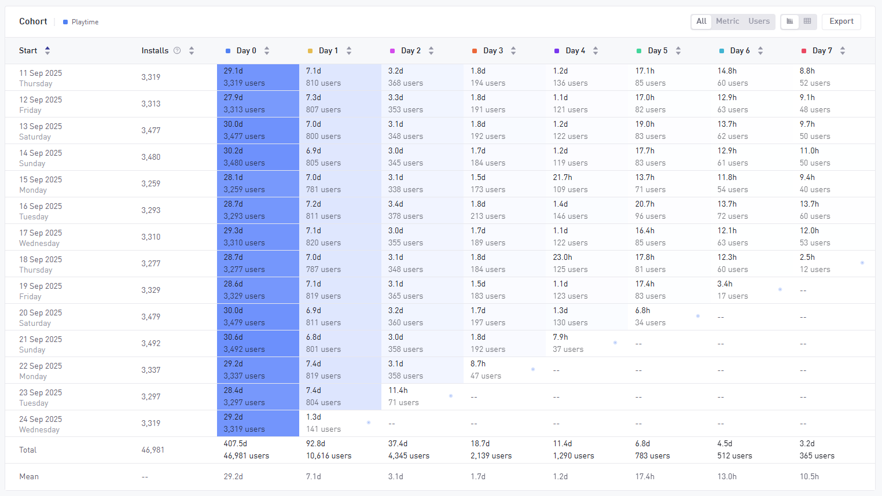Sort by Day 3 column arrows
This screenshot has width=882, height=496.
[x=513, y=51]
